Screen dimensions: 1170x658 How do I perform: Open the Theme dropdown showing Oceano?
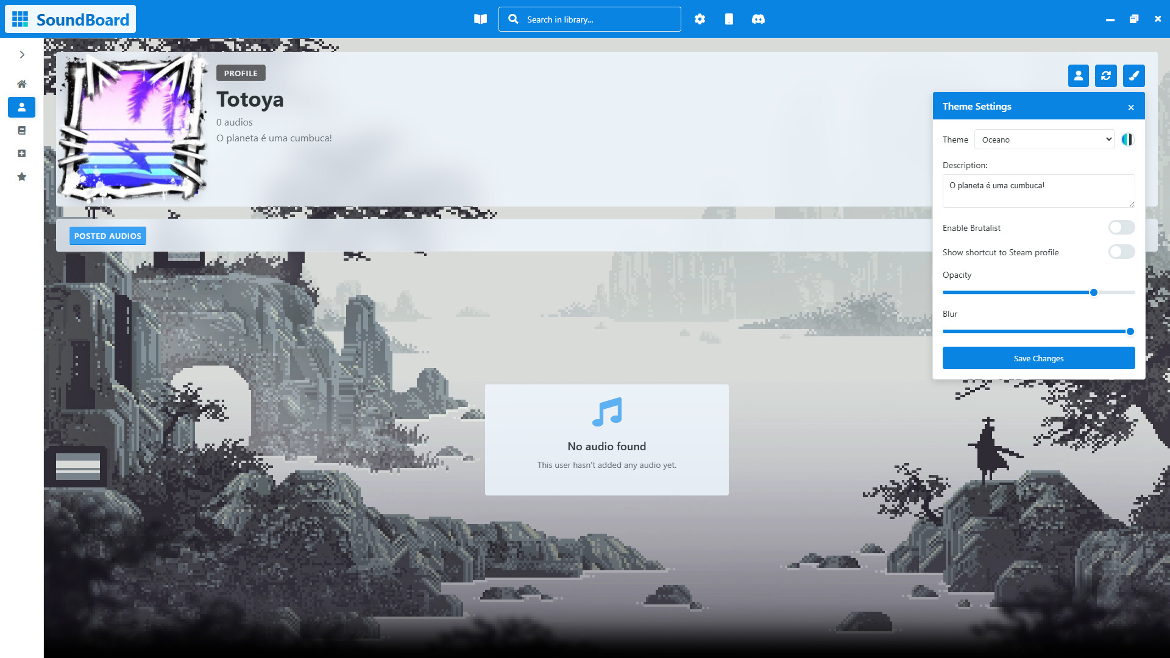click(x=1044, y=139)
